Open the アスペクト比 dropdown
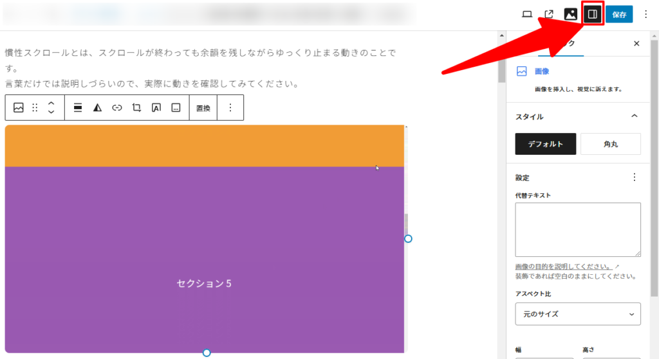The width and height of the screenshot is (659, 359). click(578, 314)
